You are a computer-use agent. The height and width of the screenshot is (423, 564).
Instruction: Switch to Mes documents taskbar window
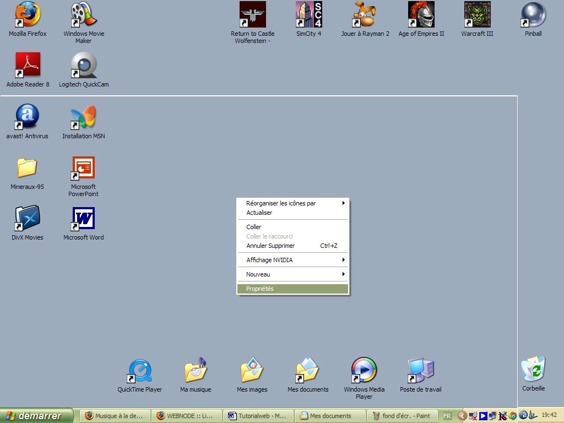329,416
